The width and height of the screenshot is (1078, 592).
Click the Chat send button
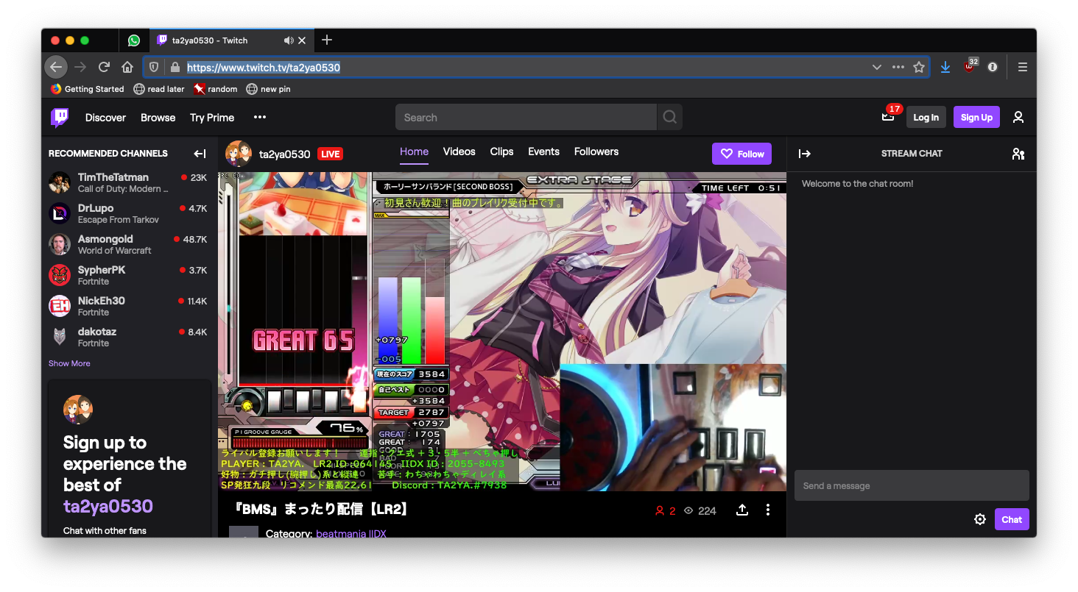click(1012, 519)
